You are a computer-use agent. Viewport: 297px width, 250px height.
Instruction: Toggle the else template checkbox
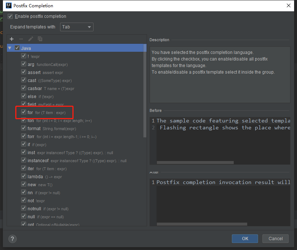click(24, 96)
